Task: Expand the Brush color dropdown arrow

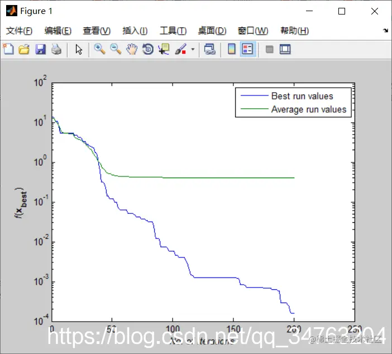Action: coord(193,49)
